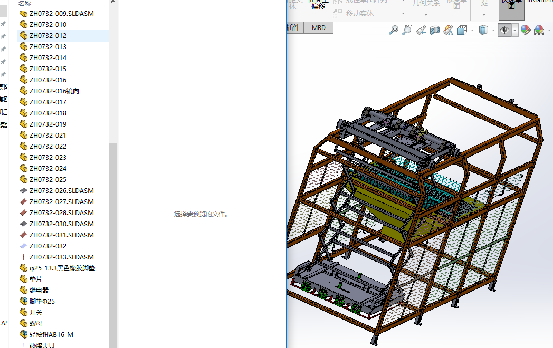Select file ZH0732-016镜向
The width and height of the screenshot is (553, 348).
(54, 91)
